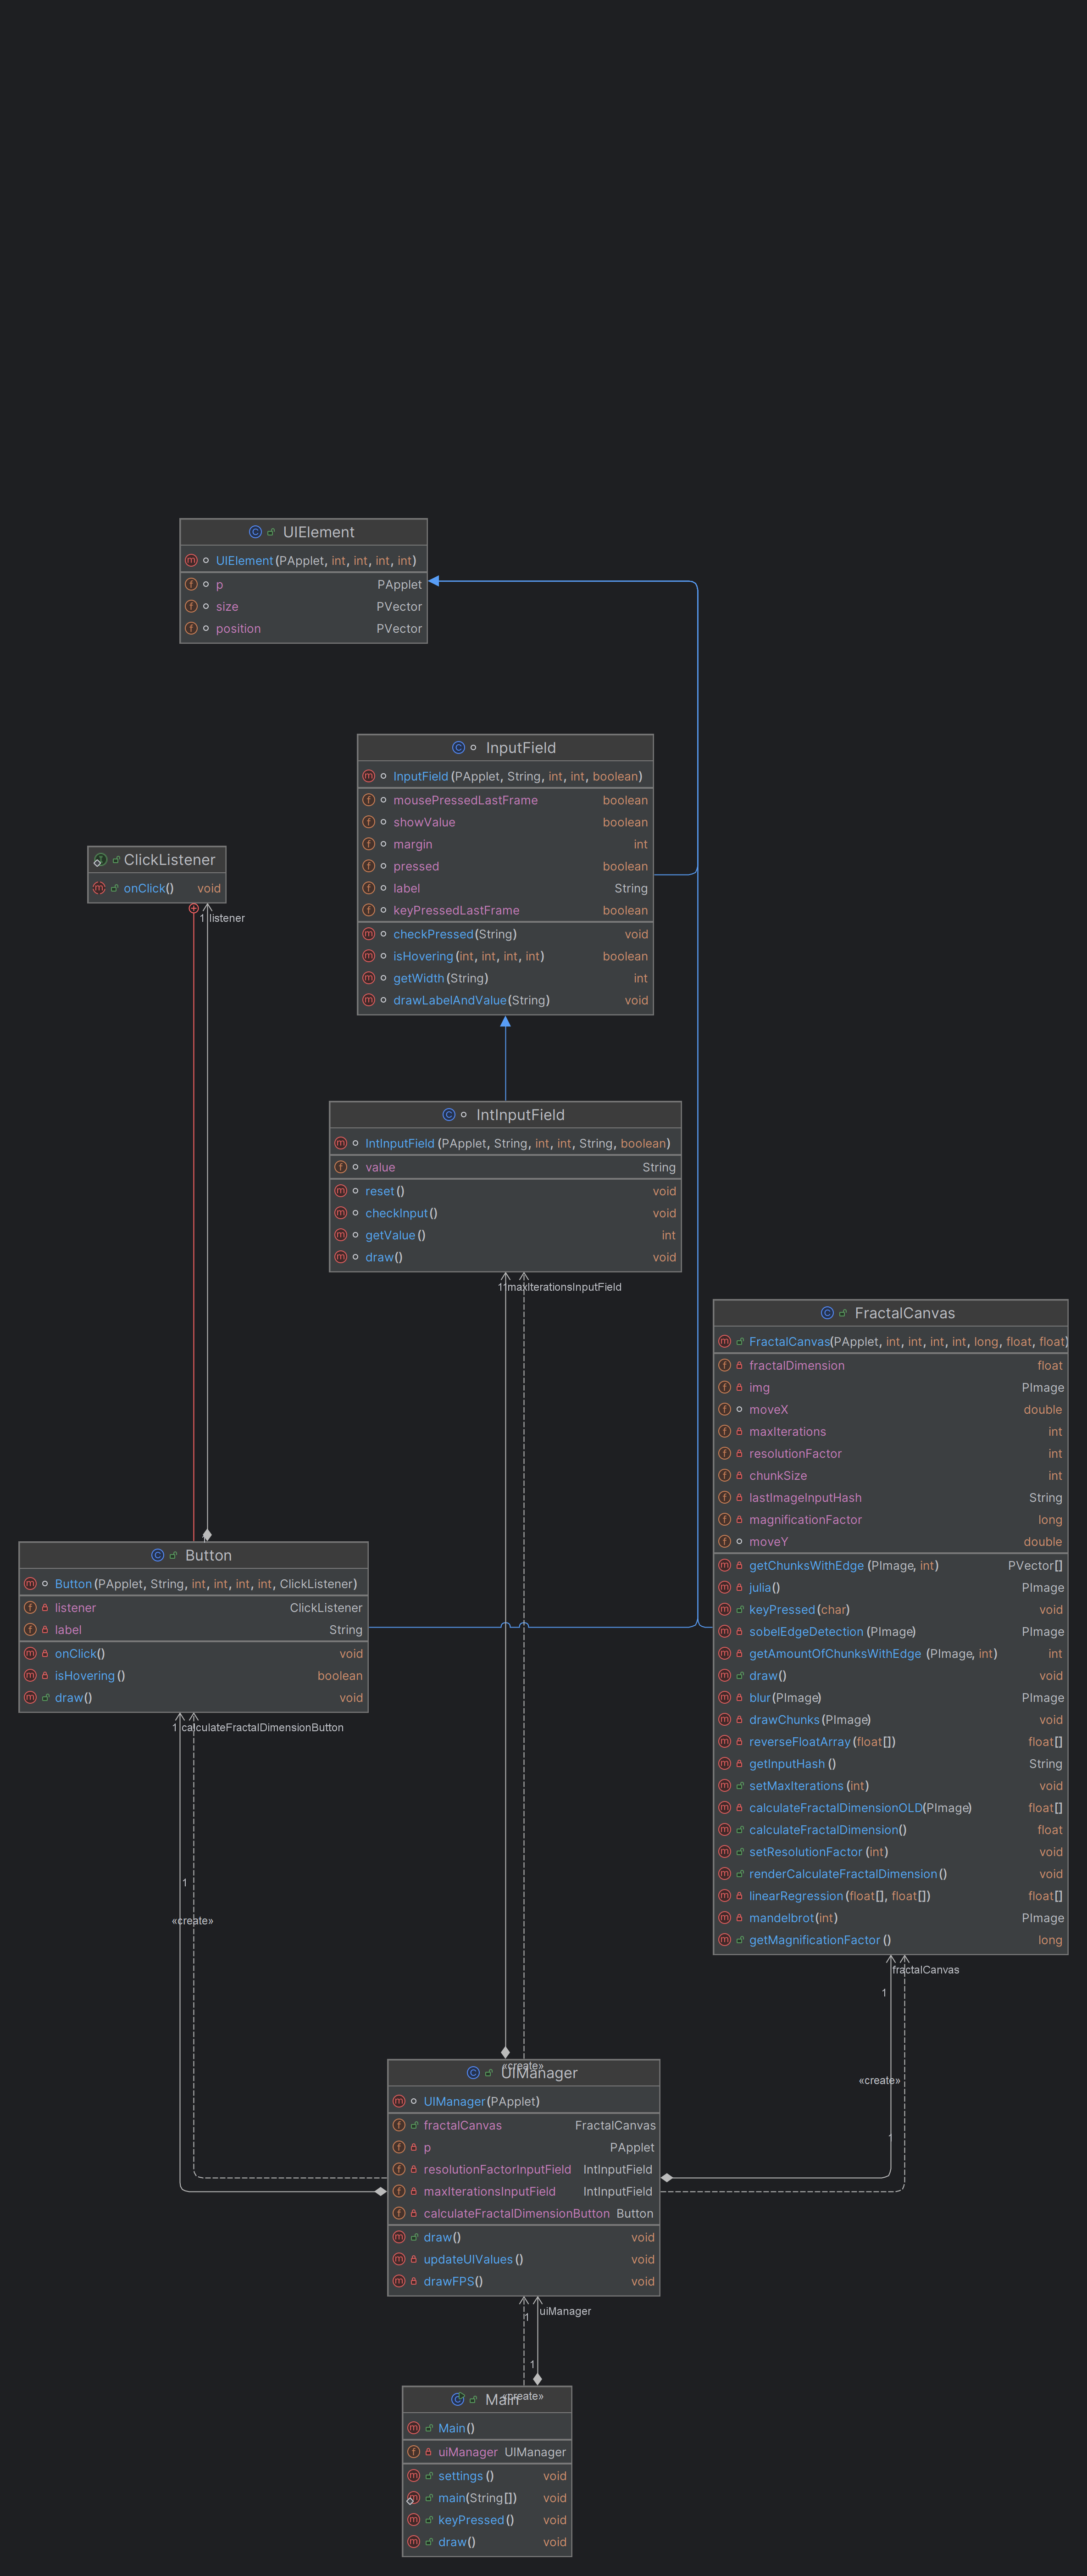This screenshot has height=2576, width=1087.
Task: Select the UIElement class title
Action: pyautogui.click(x=319, y=532)
